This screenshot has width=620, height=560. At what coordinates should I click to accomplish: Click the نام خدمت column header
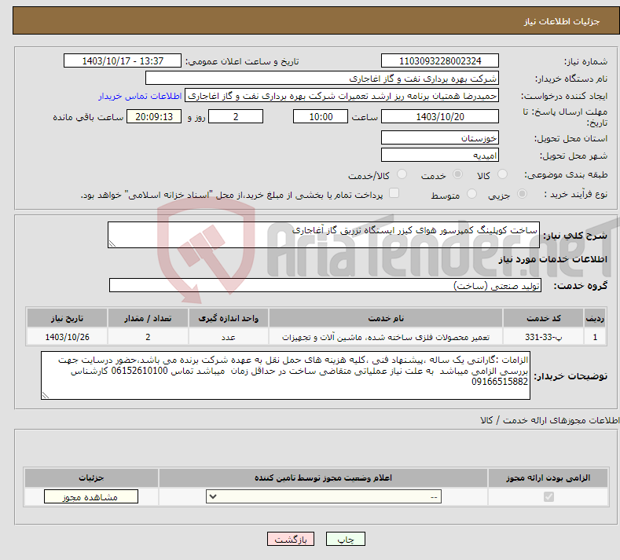(386, 318)
